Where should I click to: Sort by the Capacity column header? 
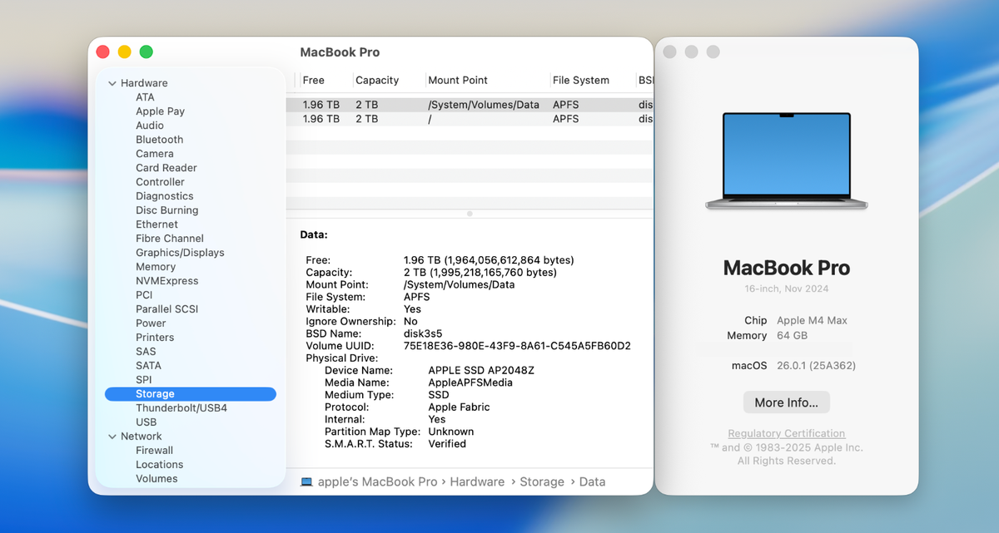(x=377, y=81)
